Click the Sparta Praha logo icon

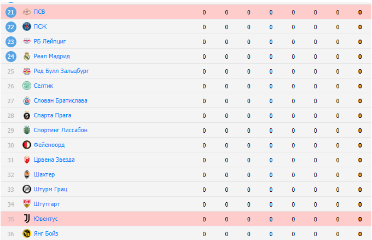tap(27, 116)
